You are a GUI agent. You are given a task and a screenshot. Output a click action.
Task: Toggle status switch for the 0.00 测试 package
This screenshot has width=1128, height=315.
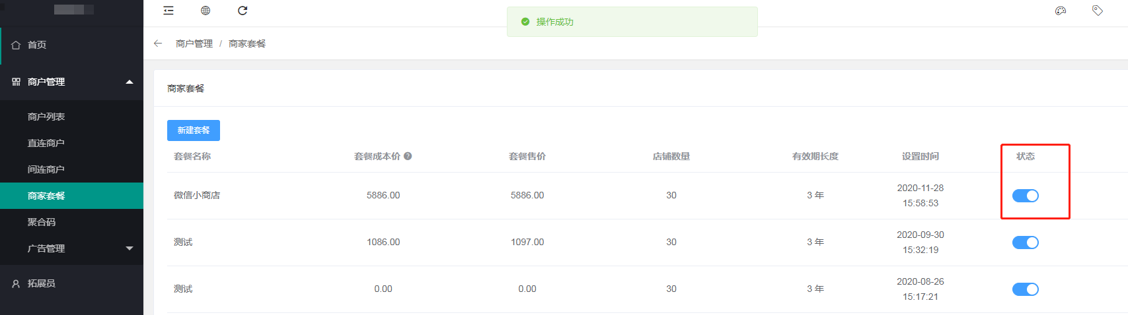(x=1026, y=289)
